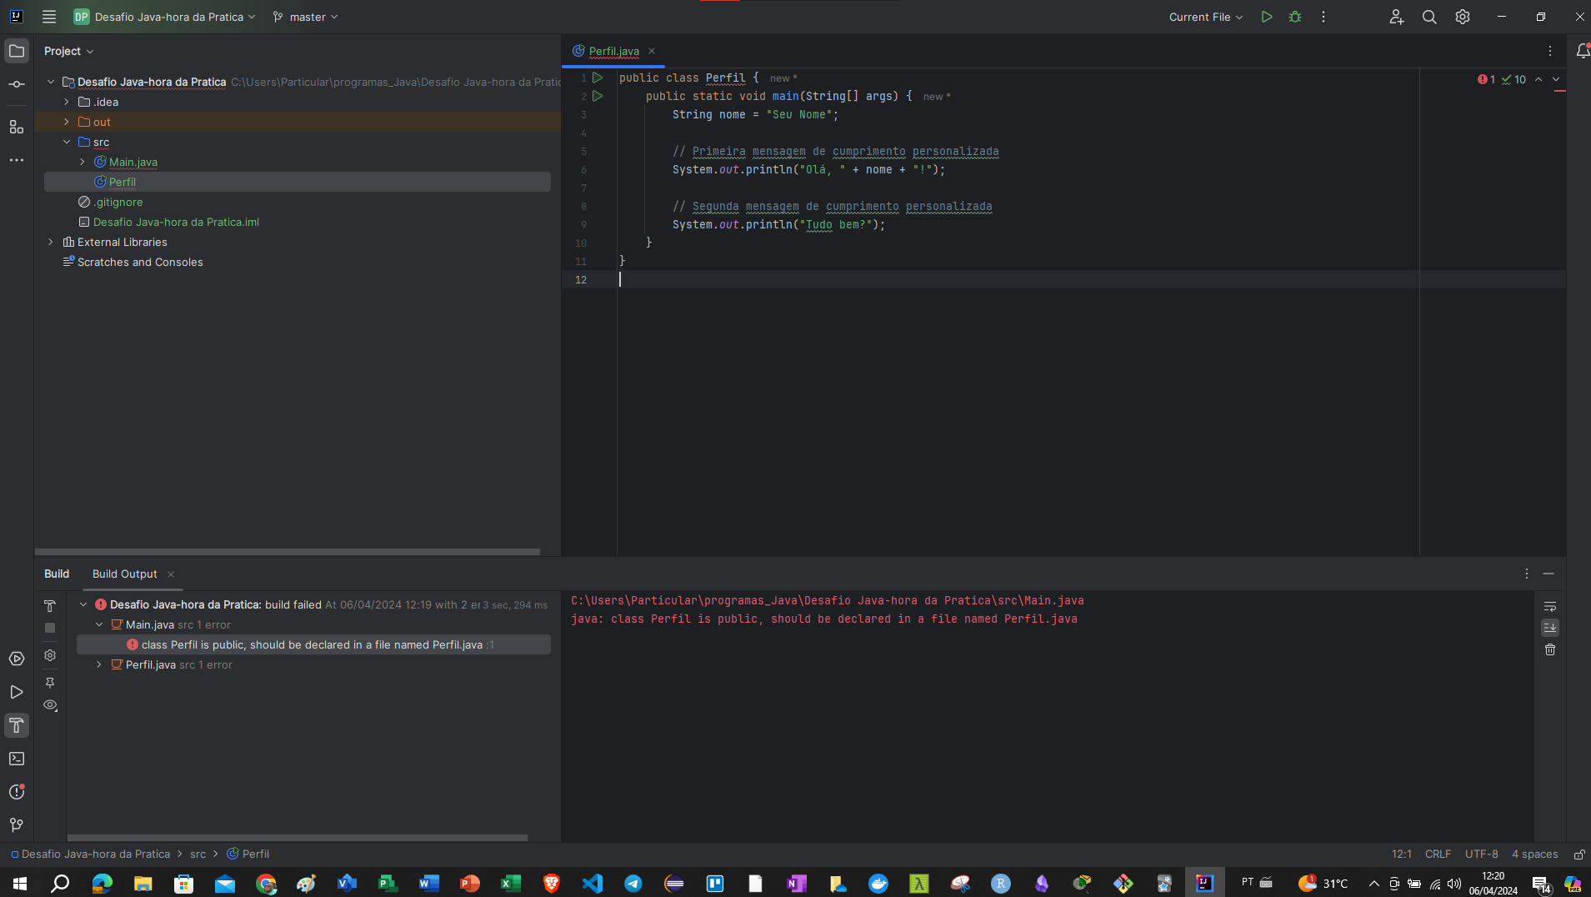Click project tree horizontal scrollbar
Image resolution: width=1591 pixels, height=897 pixels.
[x=288, y=552]
